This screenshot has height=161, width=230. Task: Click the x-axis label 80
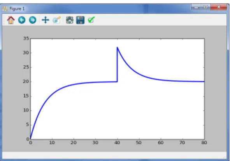click(x=204, y=143)
